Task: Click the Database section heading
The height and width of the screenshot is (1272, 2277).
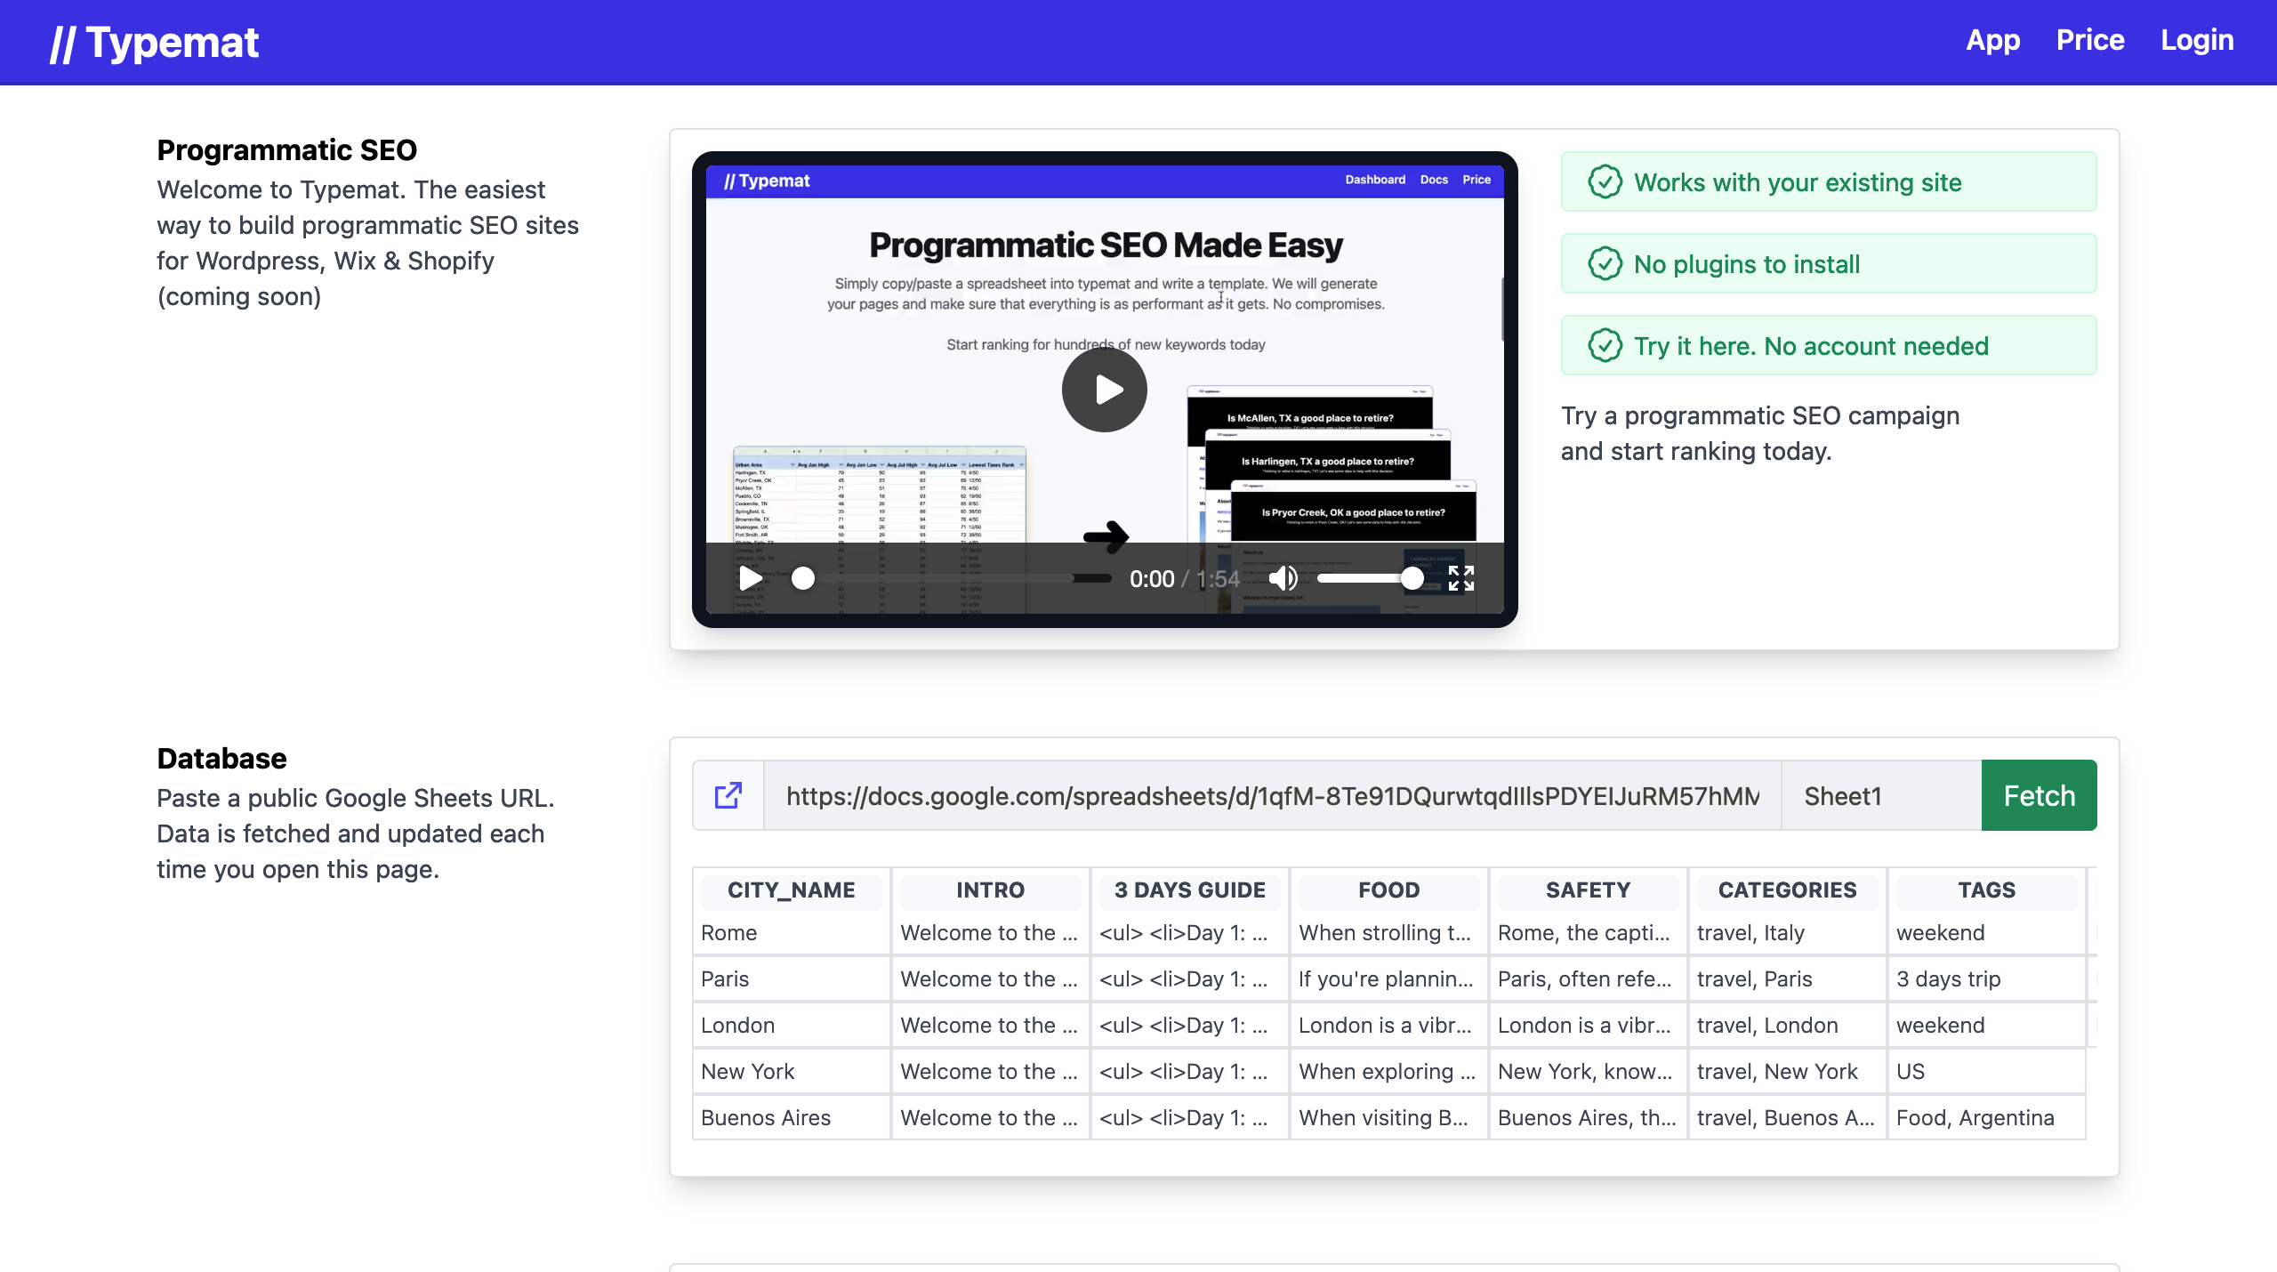Action: pyautogui.click(x=221, y=759)
